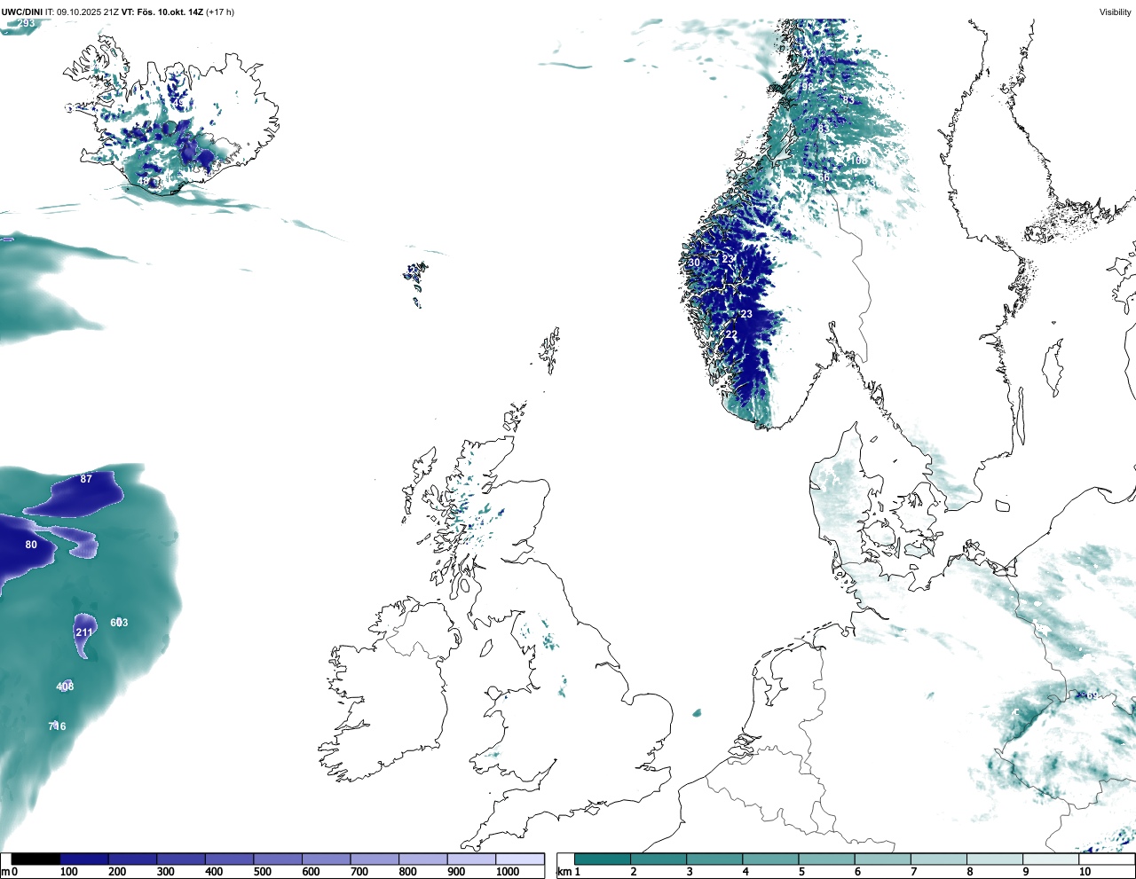Click the 293 value at top-left corner

pos(27,23)
